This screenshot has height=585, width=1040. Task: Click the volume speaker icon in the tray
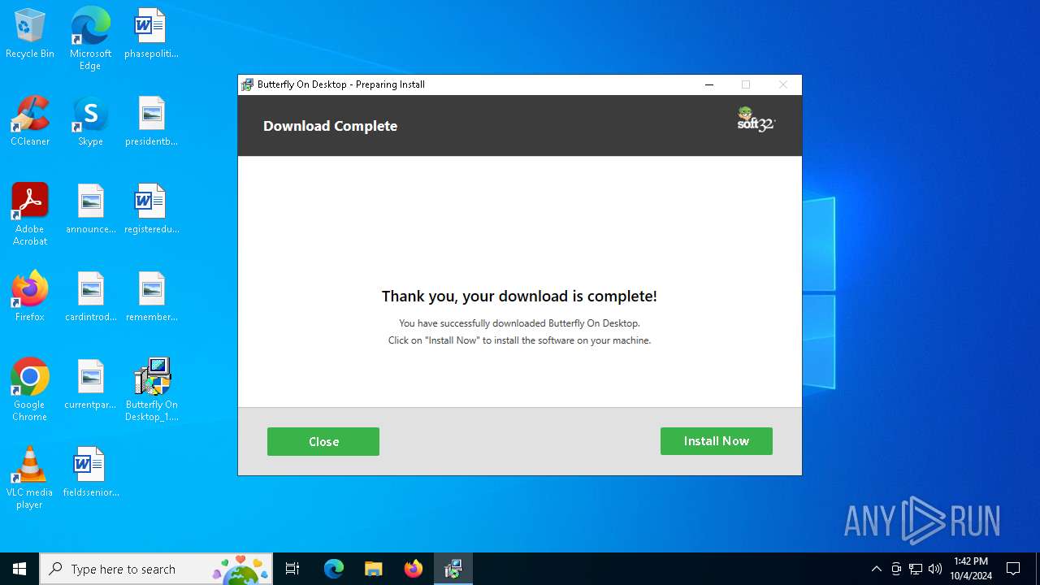pyautogui.click(x=935, y=569)
